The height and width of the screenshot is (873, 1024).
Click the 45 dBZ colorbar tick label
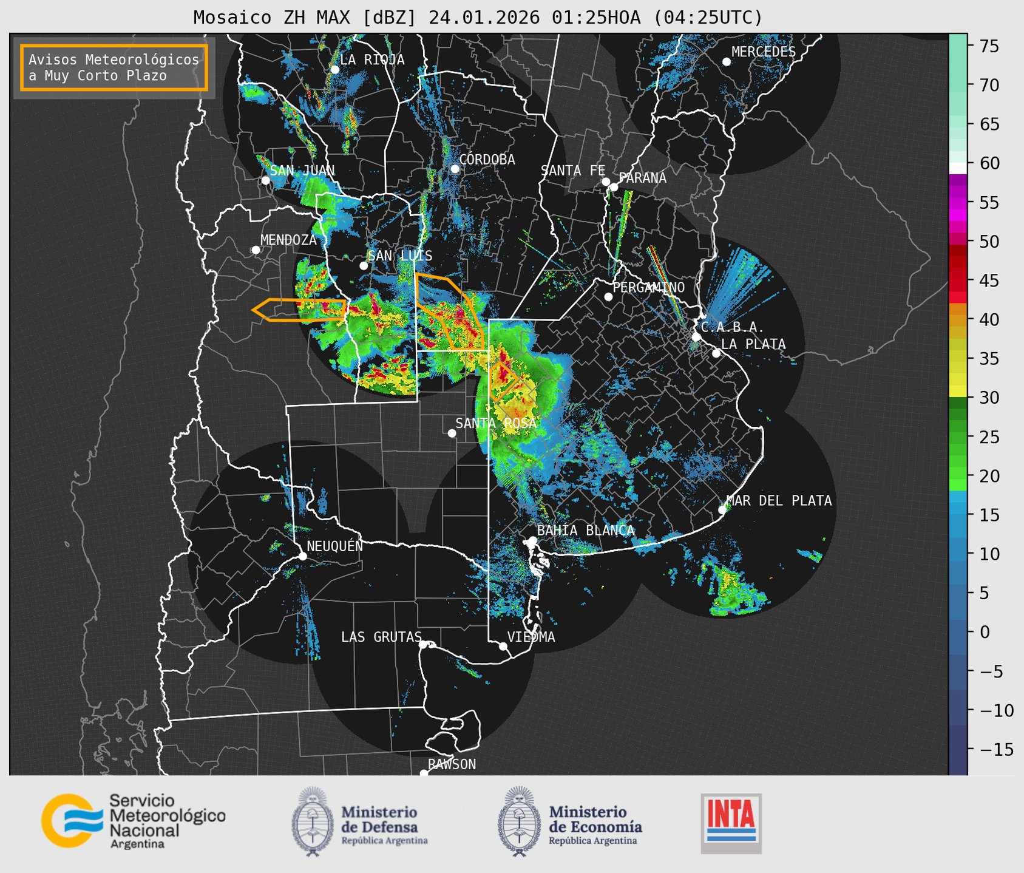pyautogui.click(x=988, y=280)
